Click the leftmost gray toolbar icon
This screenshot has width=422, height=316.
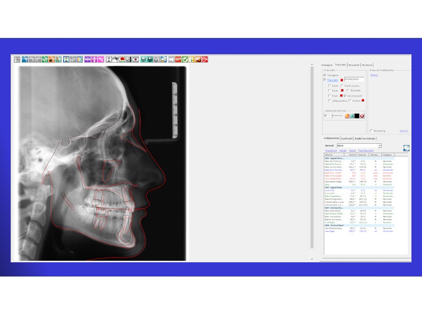click(x=17, y=60)
